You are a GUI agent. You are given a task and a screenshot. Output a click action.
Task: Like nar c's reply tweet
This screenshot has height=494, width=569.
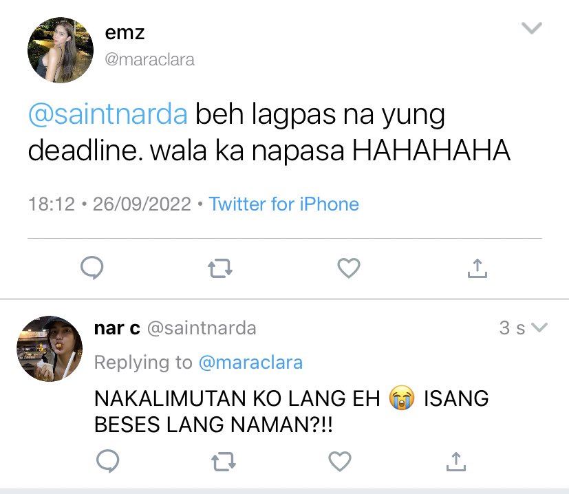(340, 461)
